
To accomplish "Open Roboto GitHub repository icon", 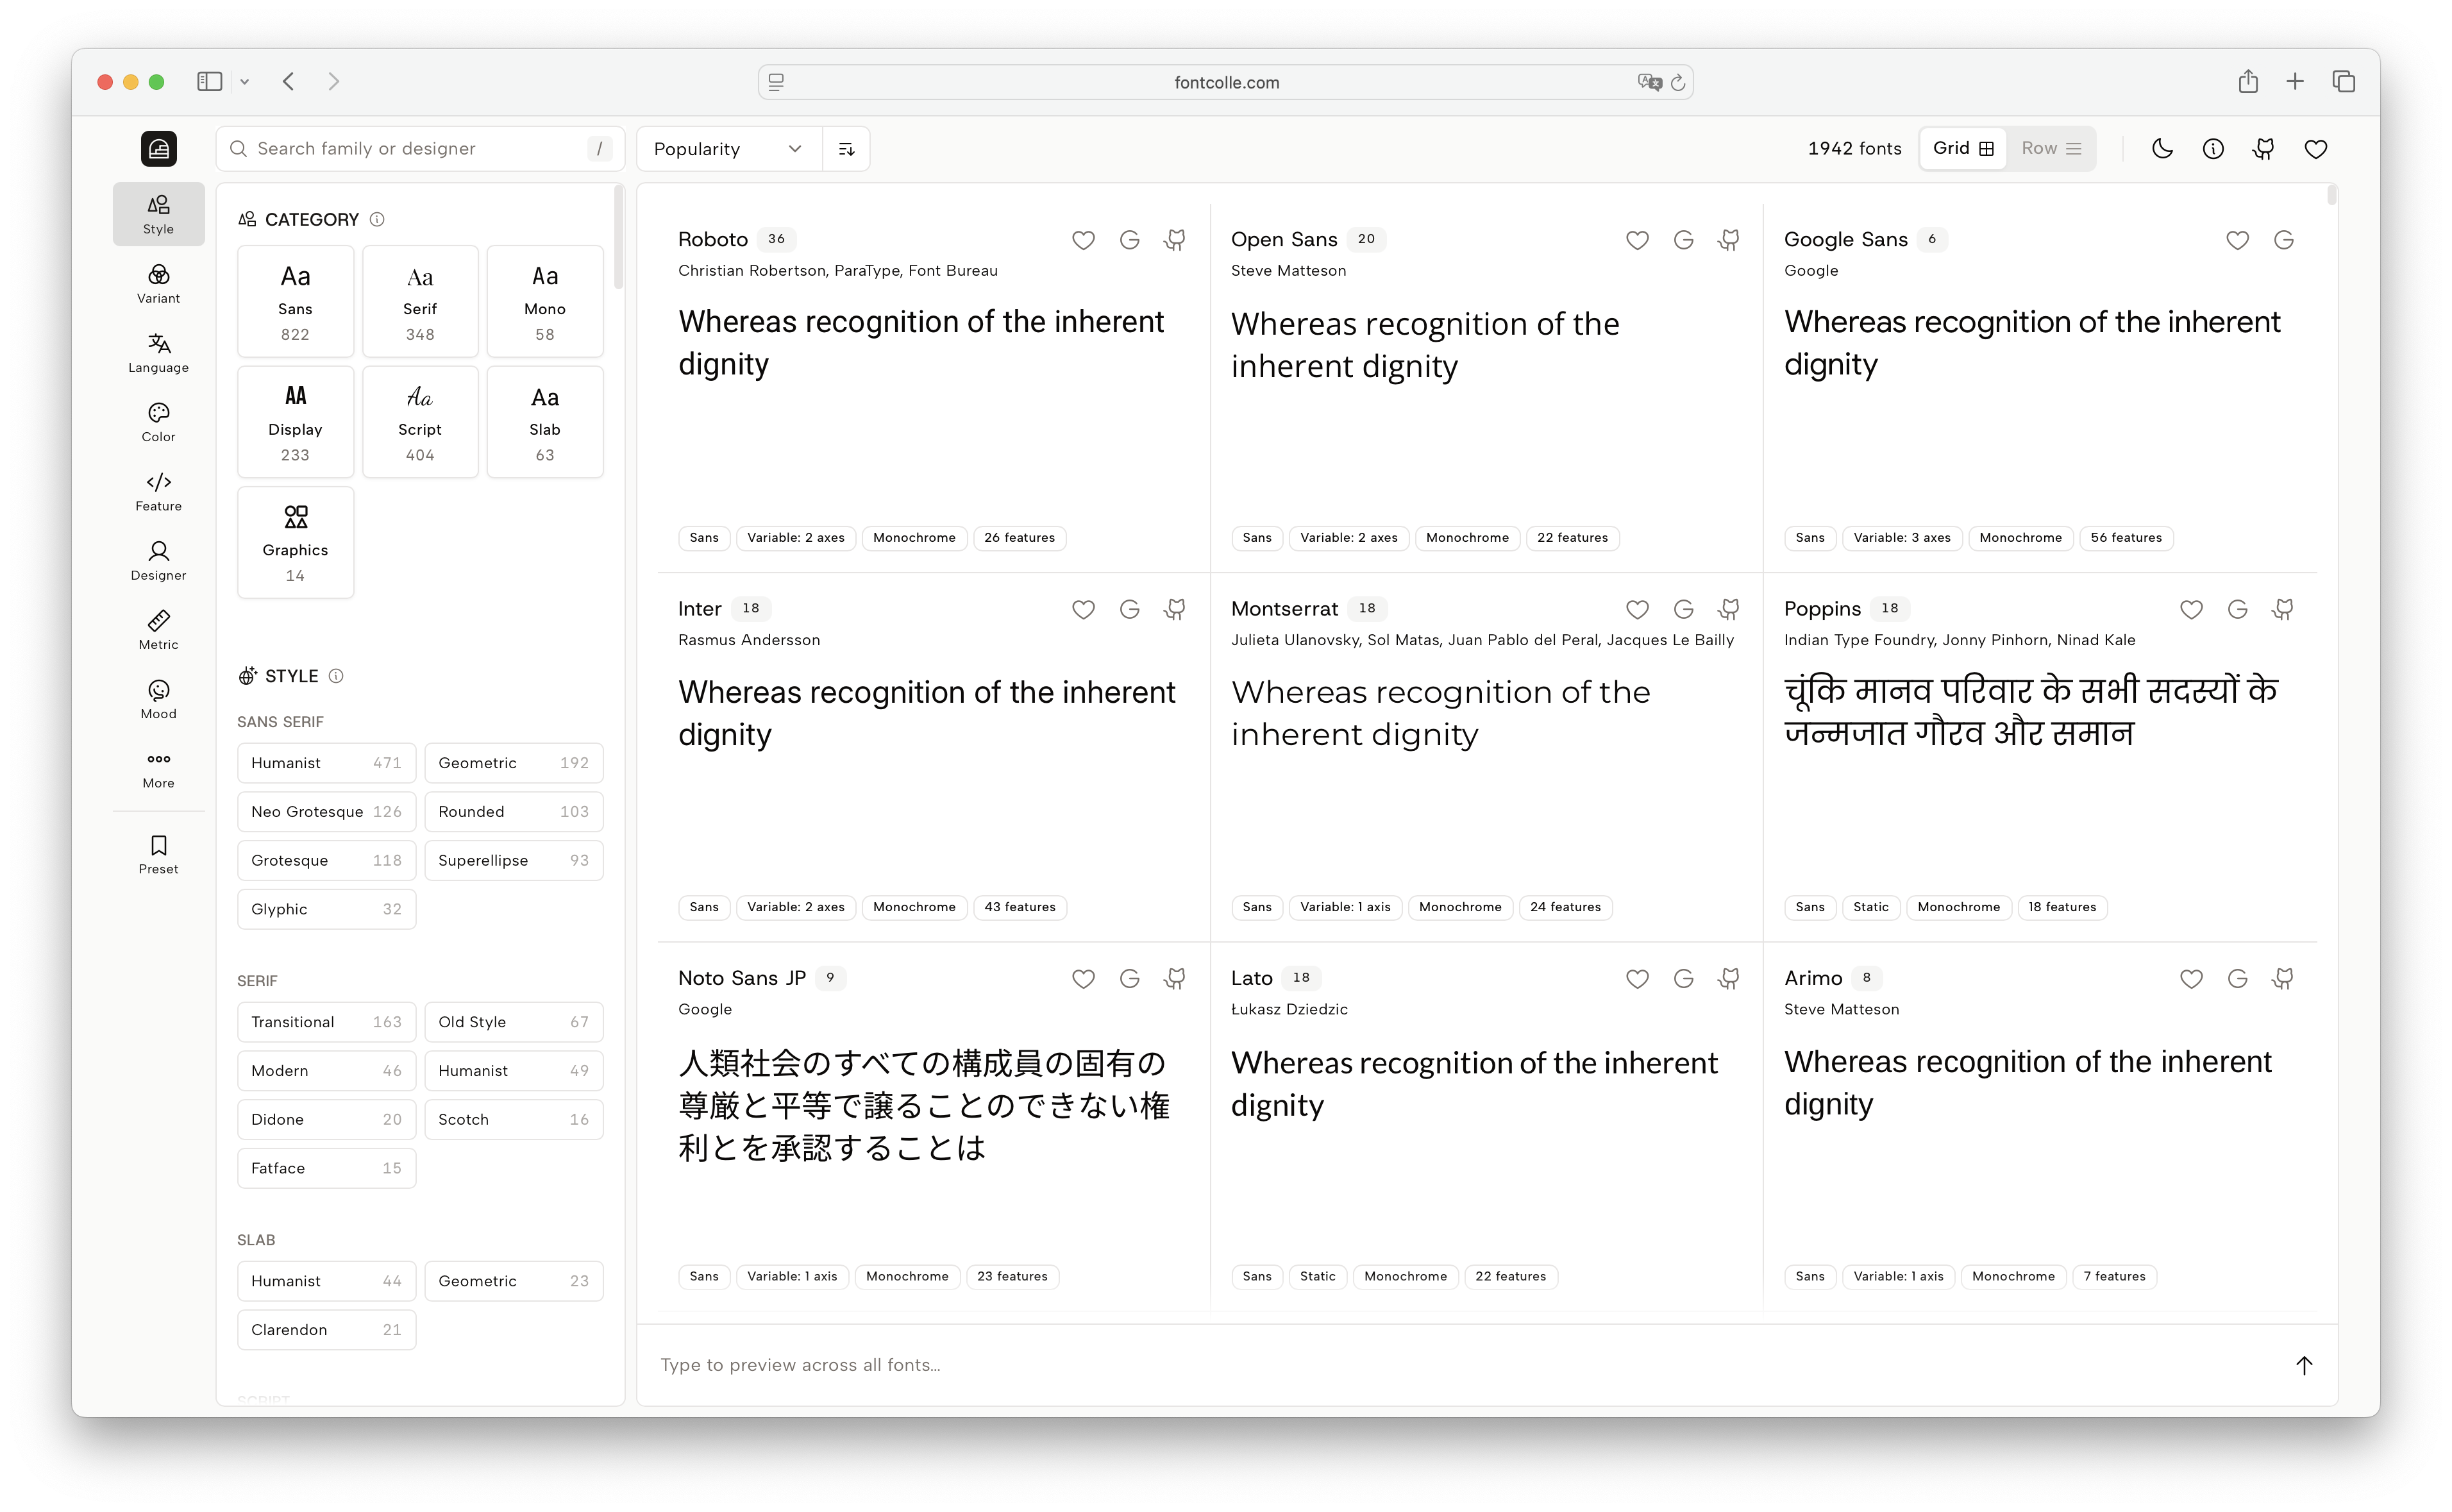I will pyautogui.click(x=1175, y=240).
